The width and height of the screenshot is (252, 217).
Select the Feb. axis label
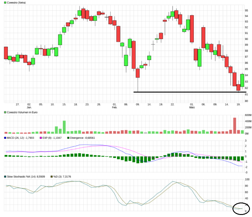coord(114,107)
